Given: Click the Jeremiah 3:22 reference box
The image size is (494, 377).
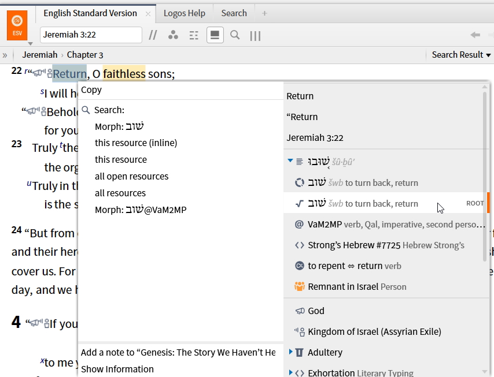Looking at the screenshot, I should coord(91,35).
